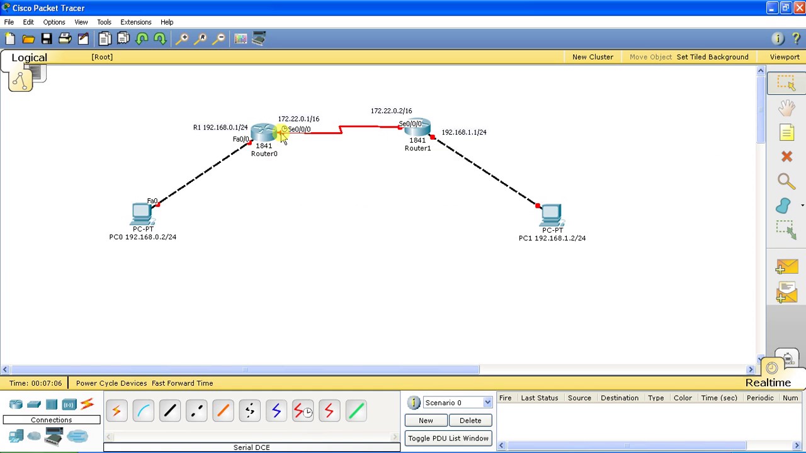
Task: Click New Cluster in the top bar
Action: tap(593, 57)
